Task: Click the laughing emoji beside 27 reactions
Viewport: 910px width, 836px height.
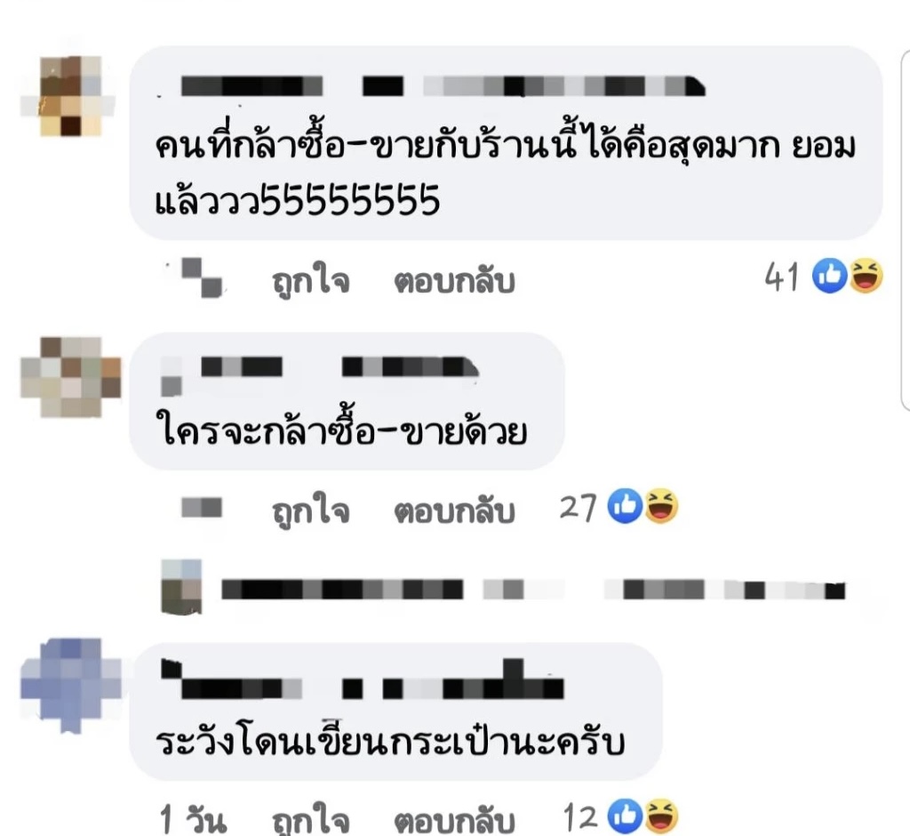Action: tap(661, 505)
